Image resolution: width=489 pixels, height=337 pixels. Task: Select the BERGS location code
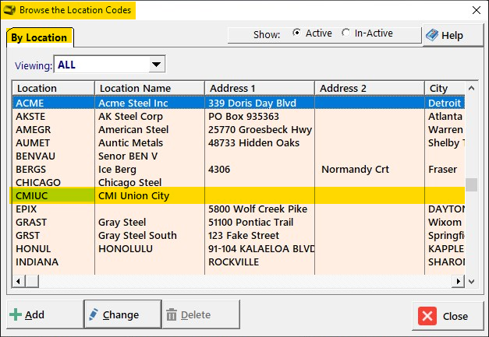[31, 169]
